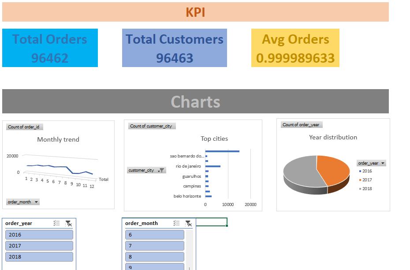This screenshot has height=270, width=410.
Task: Select 2017 in order_year slicer
Action: click(x=39, y=246)
